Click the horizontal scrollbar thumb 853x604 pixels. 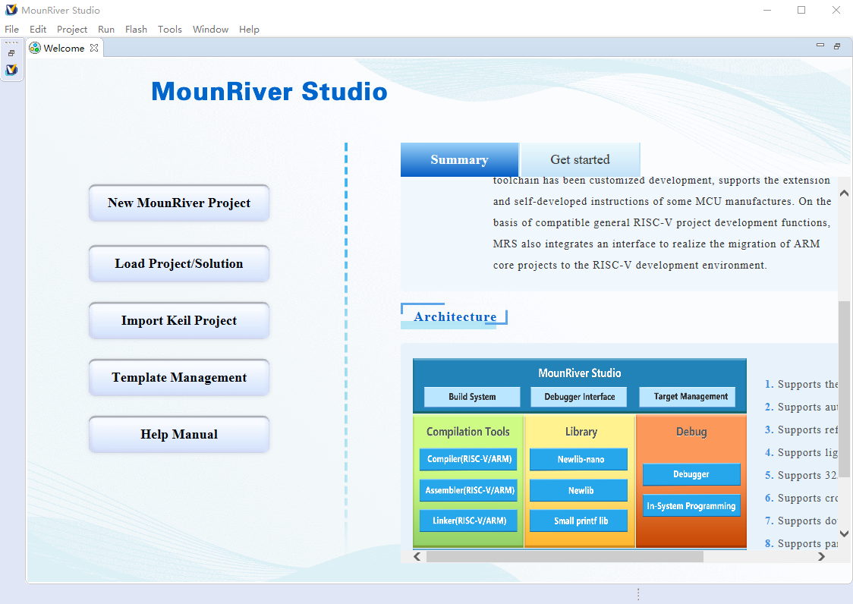(565, 557)
